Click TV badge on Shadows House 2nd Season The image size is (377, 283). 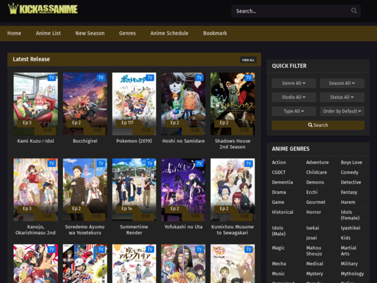coord(248,77)
